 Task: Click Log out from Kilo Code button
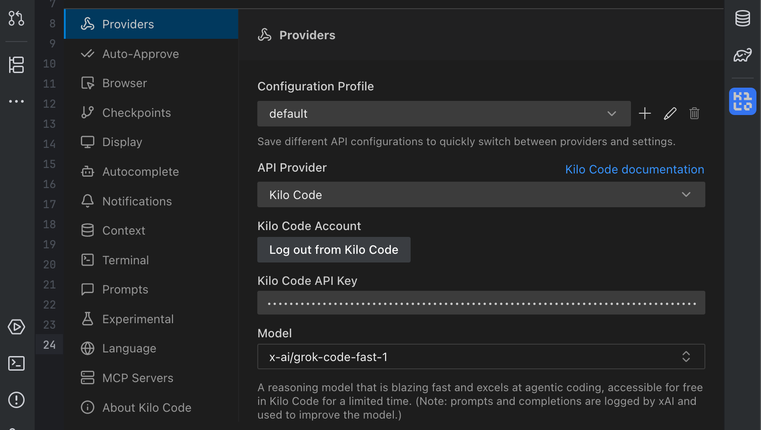pos(334,250)
